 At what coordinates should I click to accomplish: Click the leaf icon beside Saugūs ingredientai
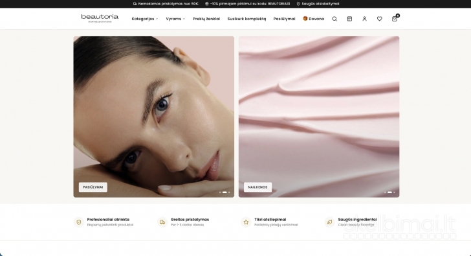329,222
